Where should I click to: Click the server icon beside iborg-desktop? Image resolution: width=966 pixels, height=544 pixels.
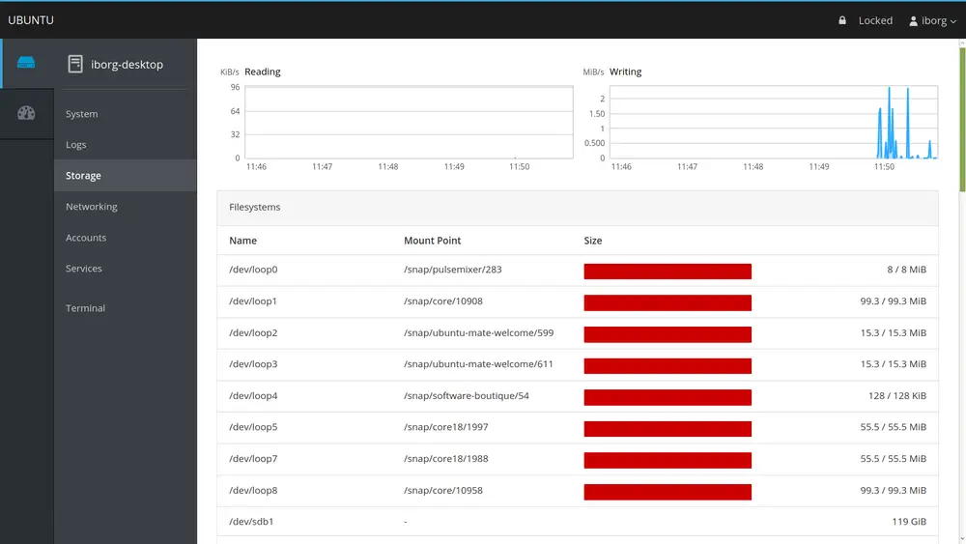tap(74, 64)
